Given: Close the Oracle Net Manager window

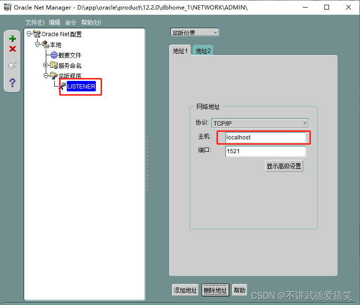Looking at the screenshot, I should pyautogui.click(x=348, y=7).
